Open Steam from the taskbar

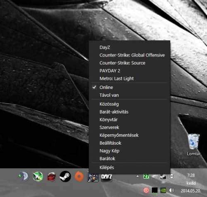tap(65, 177)
